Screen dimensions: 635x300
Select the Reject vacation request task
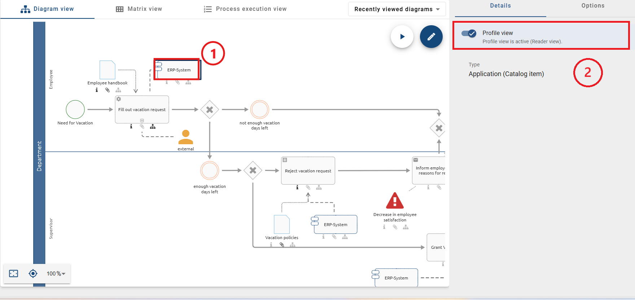point(308,171)
